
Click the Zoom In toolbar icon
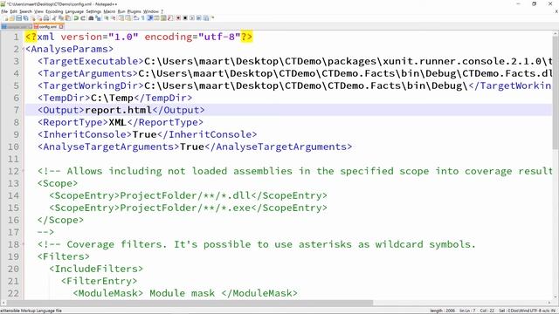[x=107, y=17]
